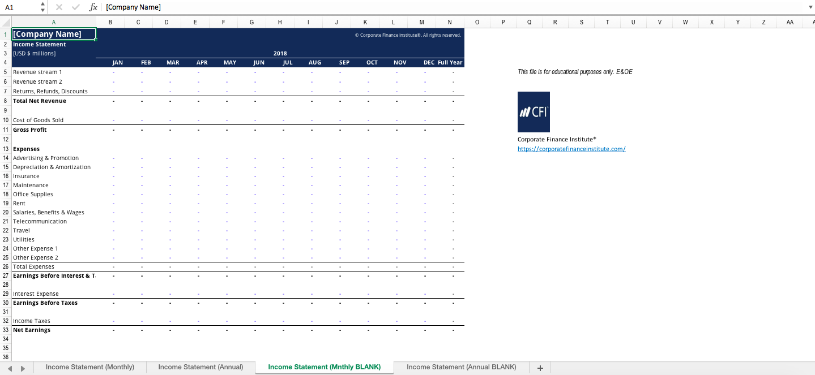Open the corporatefinanceinstitute.com hyperlink
The height and width of the screenshot is (375, 815).
click(x=571, y=149)
